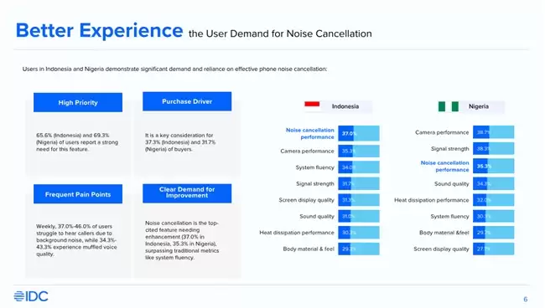Click the Indonesia flag icon
The width and height of the screenshot is (545, 308).
click(x=312, y=104)
